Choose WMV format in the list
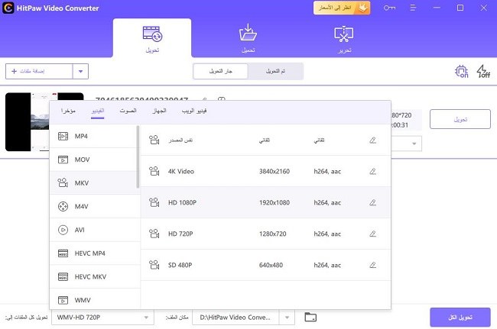The width and height of the screenshot is (497, 329). (x=94, y=299)
